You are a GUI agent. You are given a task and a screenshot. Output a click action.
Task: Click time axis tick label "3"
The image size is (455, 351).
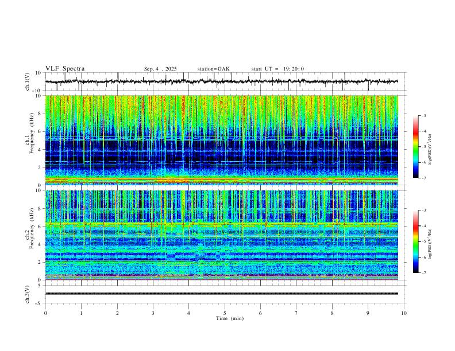(x=153, y=313)
